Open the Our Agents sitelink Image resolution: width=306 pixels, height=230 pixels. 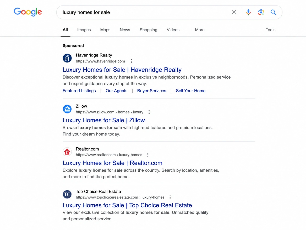117,91
